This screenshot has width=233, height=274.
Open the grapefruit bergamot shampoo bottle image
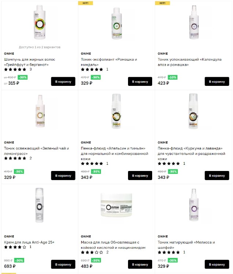pos(40,22)
